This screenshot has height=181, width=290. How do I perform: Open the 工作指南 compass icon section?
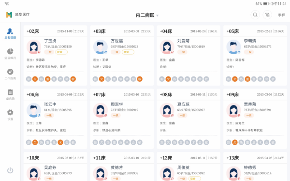tap(10, 75)
